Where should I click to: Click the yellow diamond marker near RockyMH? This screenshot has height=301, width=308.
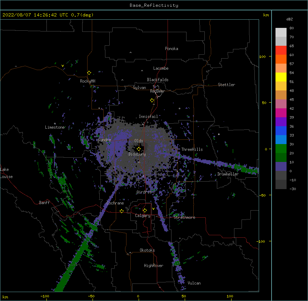tap(89, 73)
